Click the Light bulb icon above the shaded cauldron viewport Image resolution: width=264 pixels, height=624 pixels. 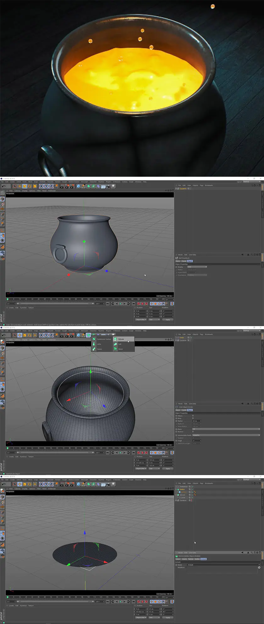(x=113, y=186)
